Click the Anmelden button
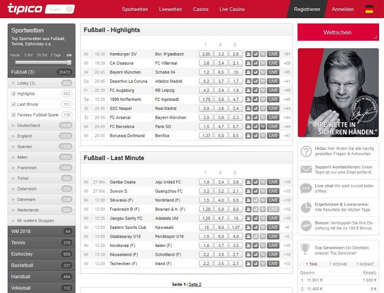The height and width of the screenshot is (293, 384). coord(343,9)
